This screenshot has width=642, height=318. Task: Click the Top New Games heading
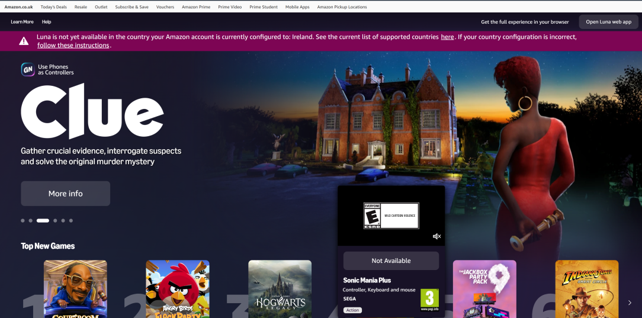tap(48, 246)
